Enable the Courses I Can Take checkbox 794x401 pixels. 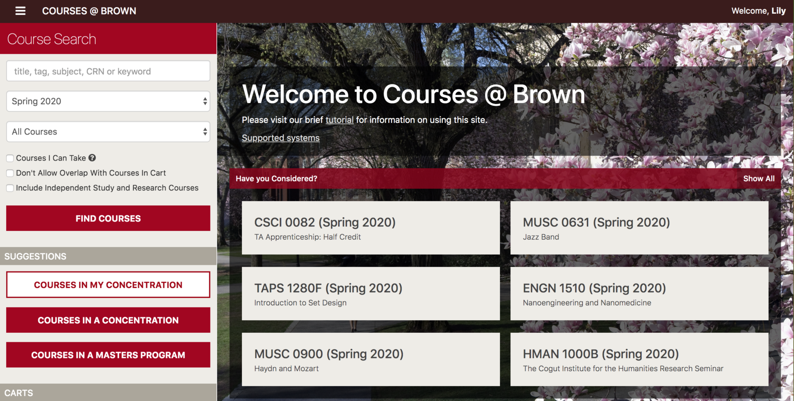pos(10,158)
